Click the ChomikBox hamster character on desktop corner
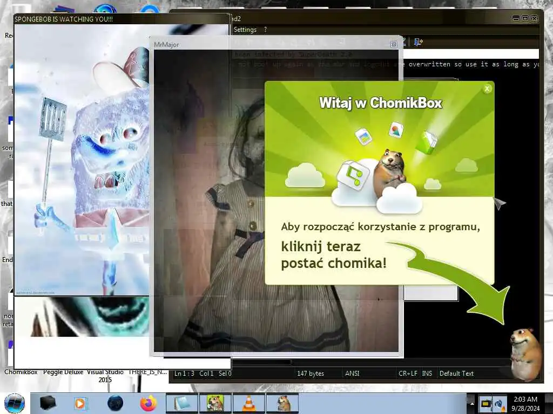 tap(525, 354)
